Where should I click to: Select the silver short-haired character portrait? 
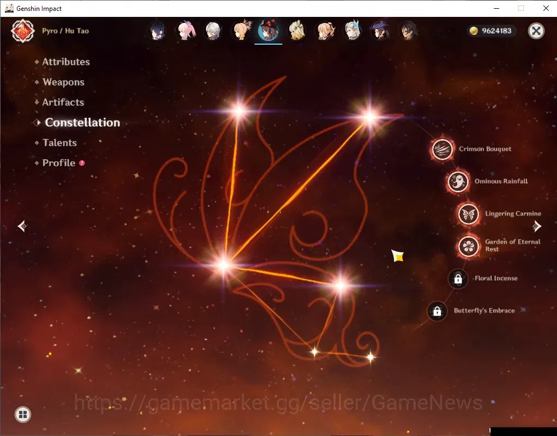tap(213, 31)
